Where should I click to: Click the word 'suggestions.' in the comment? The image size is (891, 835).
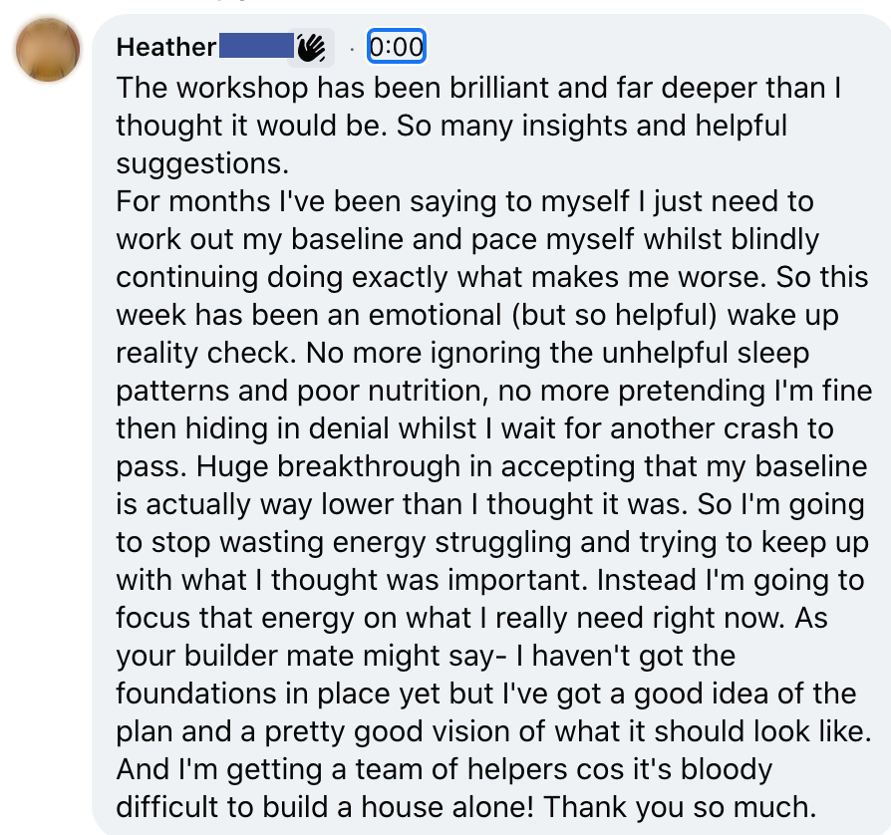[x=203, y=163]
